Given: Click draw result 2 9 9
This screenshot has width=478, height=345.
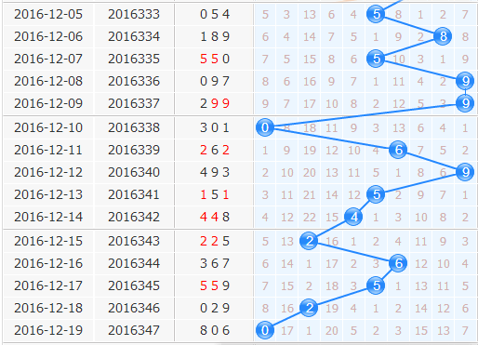Looking at the screenshot, I should pos(215,103).
